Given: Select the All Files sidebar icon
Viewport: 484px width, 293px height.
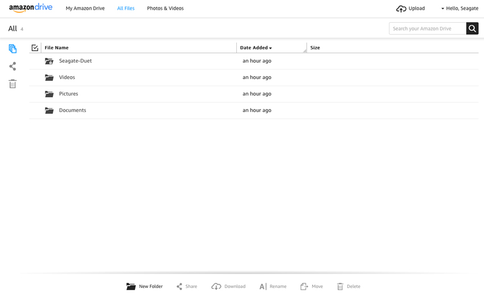Looking at the screenshot, I should (13, 48).
